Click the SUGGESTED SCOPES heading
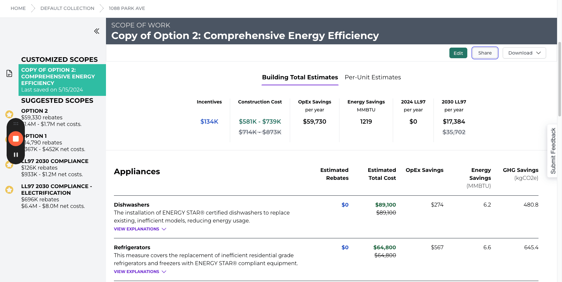The width and height of the screenshot is (562, 282). click(x=57, y=101)
